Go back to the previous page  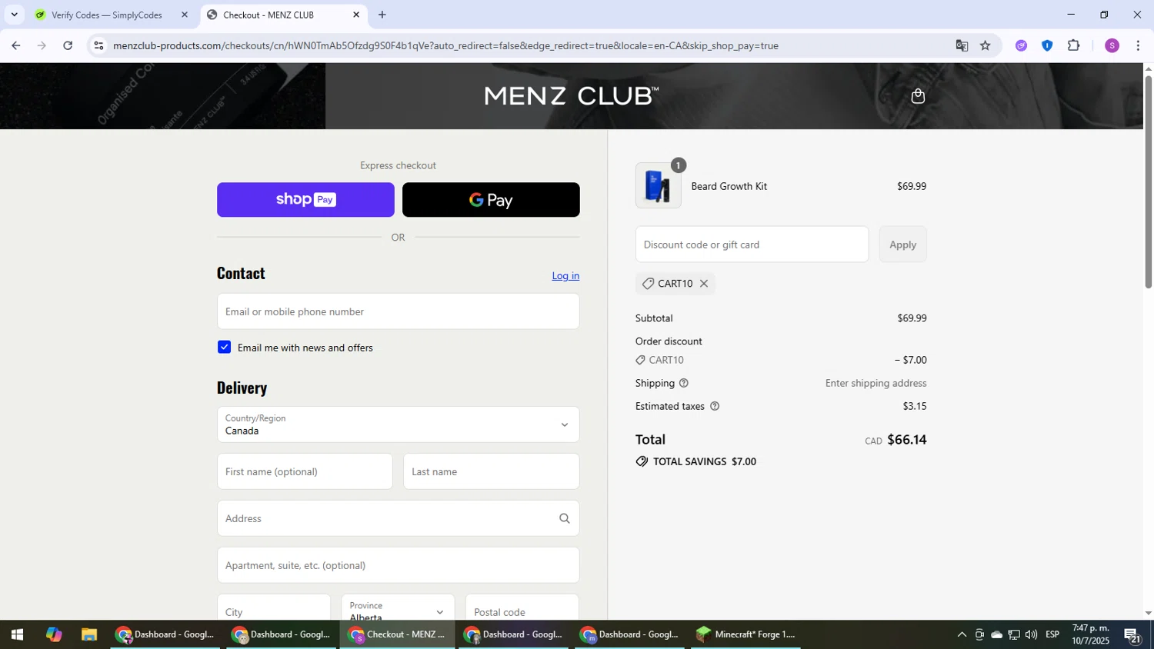(x=15, y=45)
